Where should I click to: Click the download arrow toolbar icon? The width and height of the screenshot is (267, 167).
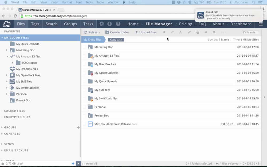164,32
